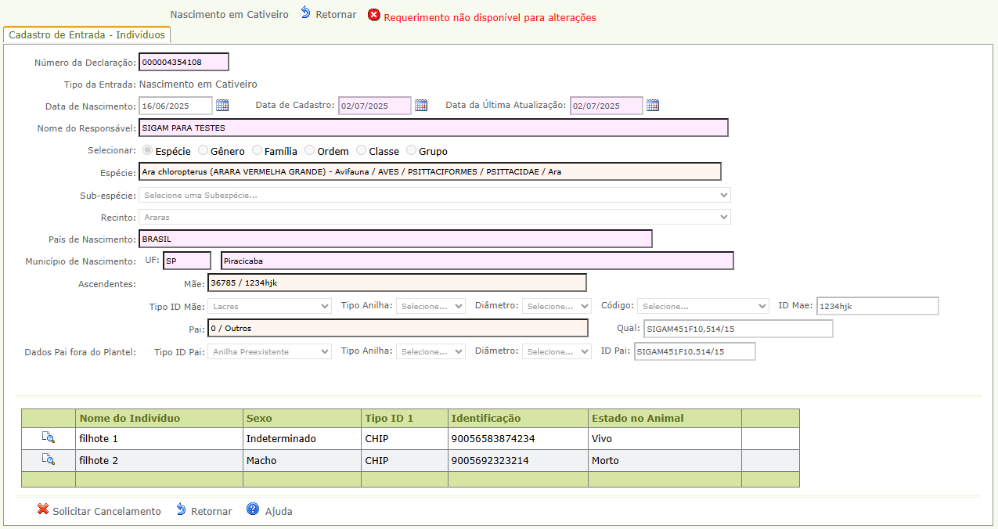Switch to Cadastro de Entrada - Indivíduos tab
The height and width of the screenshot is (529, 998).
click(x=87, y=35)
